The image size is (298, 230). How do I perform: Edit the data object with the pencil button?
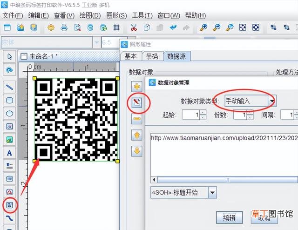pyautogui.click(x=137, y=102)
